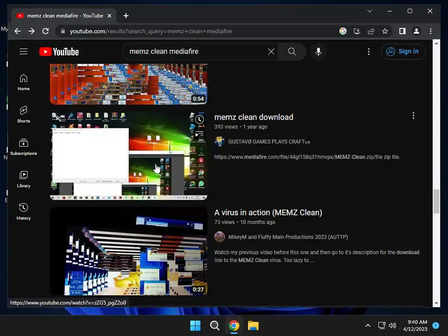The height and width of the screenshot is (336, 448).
Task: Open the YouTube hamburger guide menu
Action: 24,52
